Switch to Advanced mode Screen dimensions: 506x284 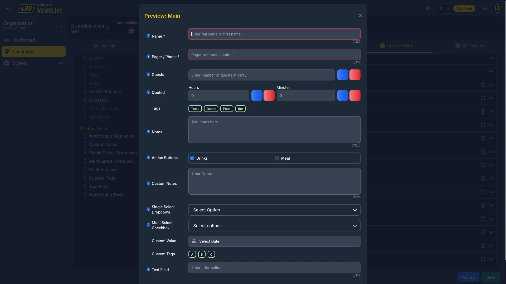[x=464, y=9]
